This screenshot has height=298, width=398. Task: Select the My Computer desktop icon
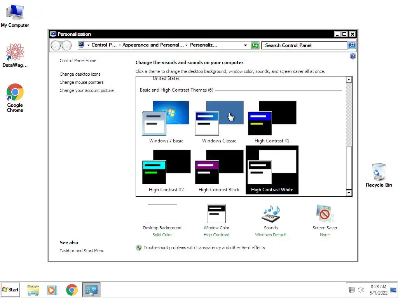point(15,16)
